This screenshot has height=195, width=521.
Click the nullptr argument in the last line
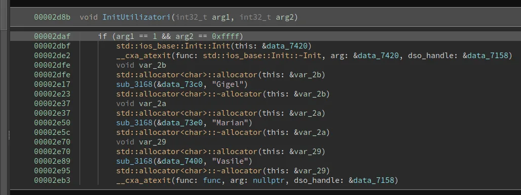click(268, 180)
